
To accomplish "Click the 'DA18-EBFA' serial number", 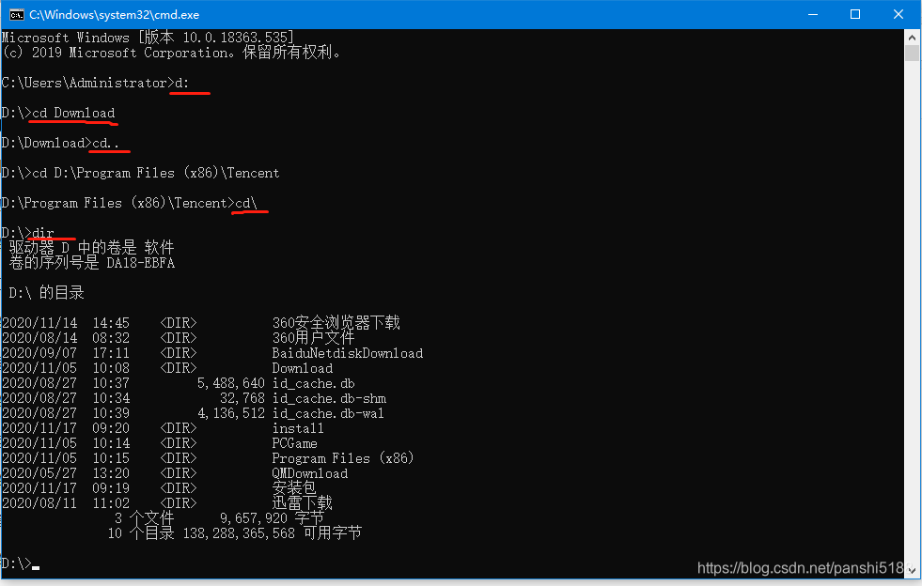I will tap(141, 263).
